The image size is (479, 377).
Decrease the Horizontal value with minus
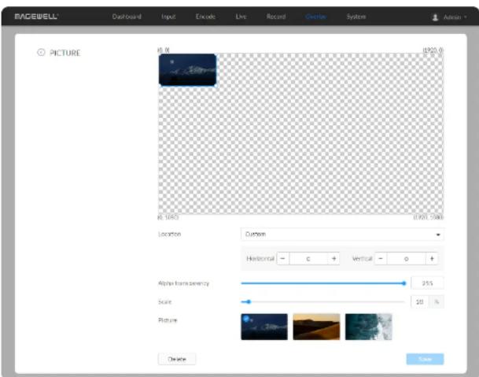tap(283, 258)
